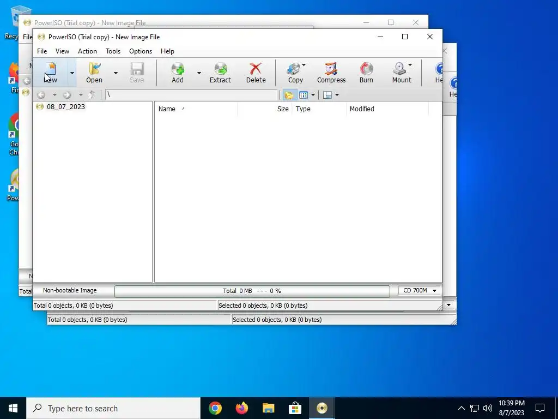Open the Help menu
The image size is (558, 419).
167,51
